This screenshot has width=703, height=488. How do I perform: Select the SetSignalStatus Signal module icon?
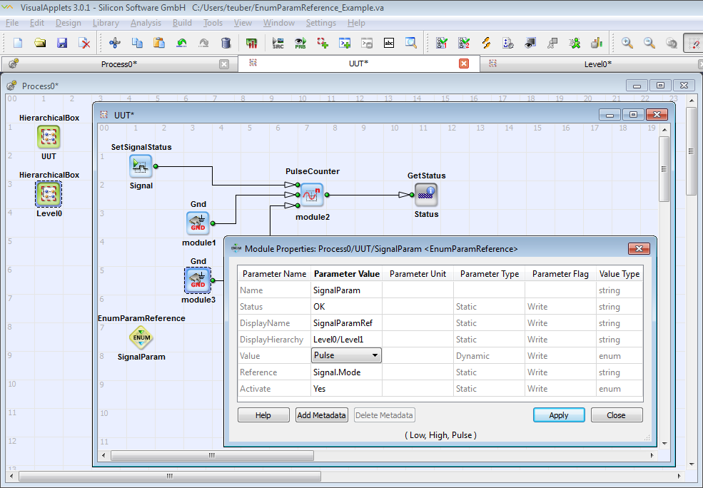tap(141, 167)
